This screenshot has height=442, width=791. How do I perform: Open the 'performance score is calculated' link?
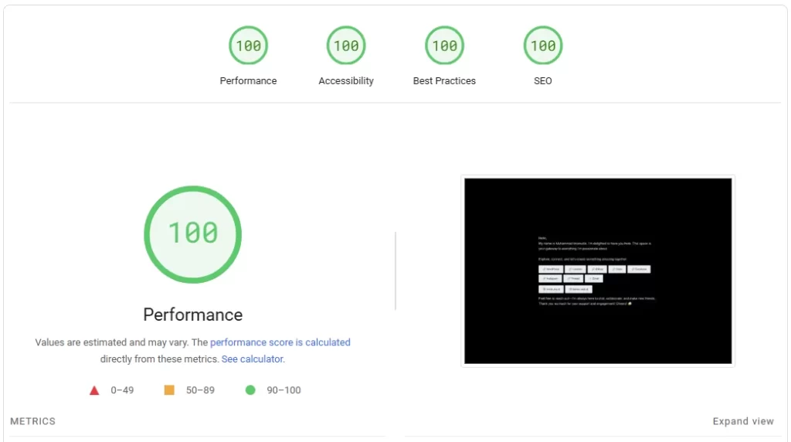pyautogui.click(x=280, y=342)
